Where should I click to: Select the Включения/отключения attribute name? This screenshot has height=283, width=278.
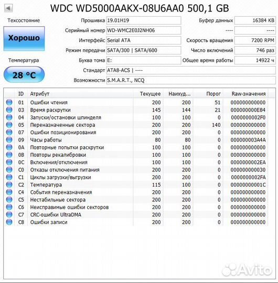click(x=59, y=162)
